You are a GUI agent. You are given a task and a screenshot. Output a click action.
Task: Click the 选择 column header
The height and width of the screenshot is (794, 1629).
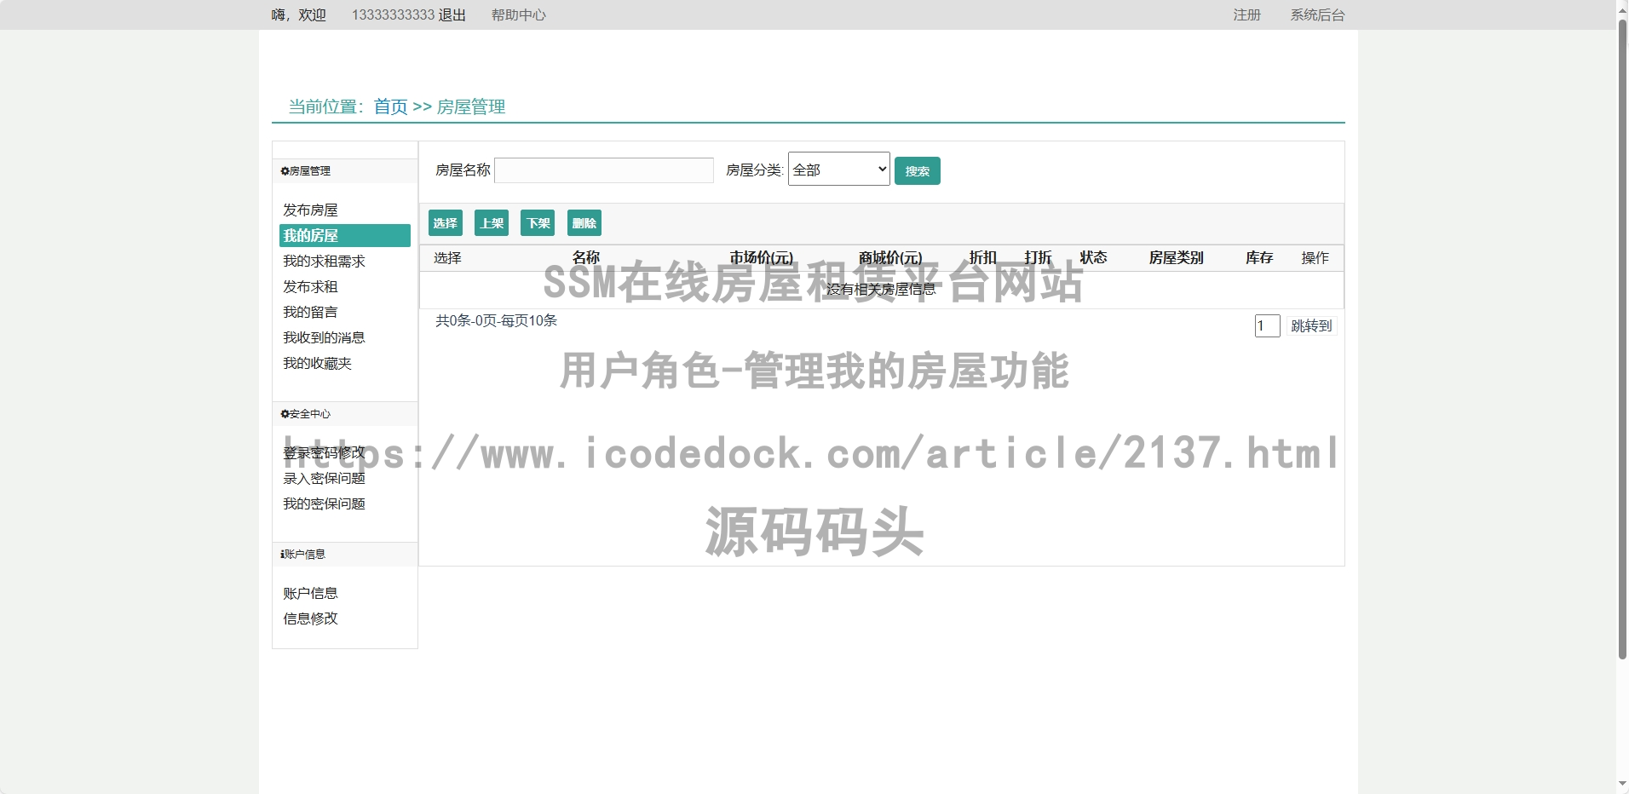[x=447, y=257]
